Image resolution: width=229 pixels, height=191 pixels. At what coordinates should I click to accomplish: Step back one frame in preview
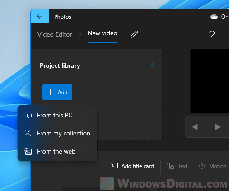(196, 127)
